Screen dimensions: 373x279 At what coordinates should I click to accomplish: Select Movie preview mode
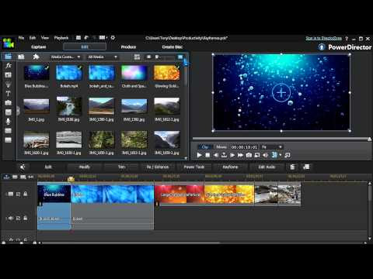pyautogui.click(x=221, y=147)
